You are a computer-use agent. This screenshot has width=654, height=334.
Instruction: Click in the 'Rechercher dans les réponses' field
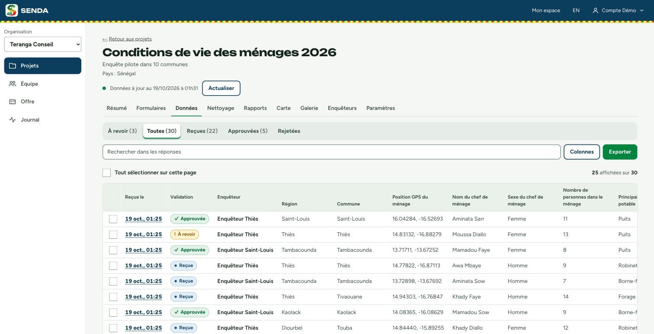(331, 152)
